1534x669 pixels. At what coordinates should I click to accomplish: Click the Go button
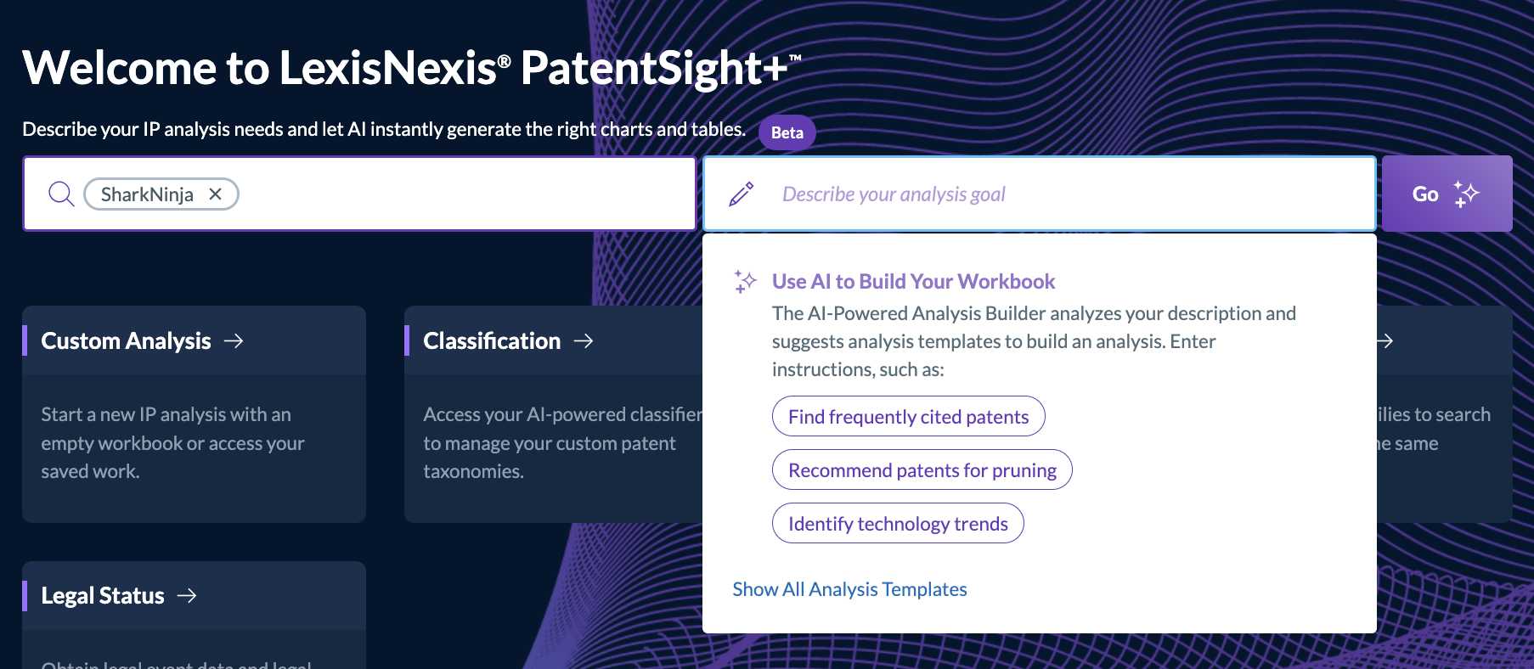(x=1447, y=194)
